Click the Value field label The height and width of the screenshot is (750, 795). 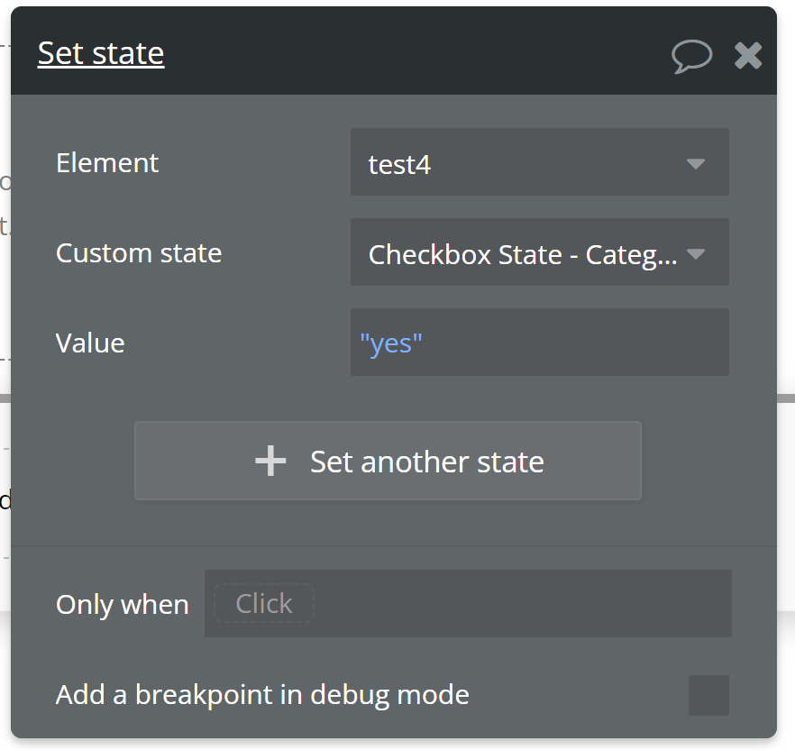90,343
